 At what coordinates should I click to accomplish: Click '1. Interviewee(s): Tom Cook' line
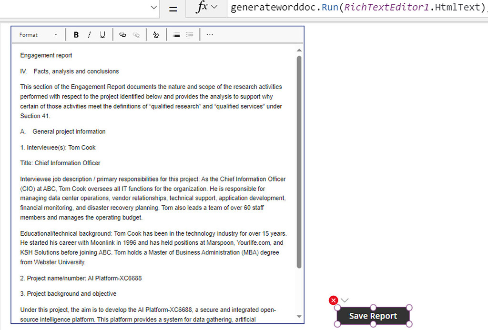[58, 148]
